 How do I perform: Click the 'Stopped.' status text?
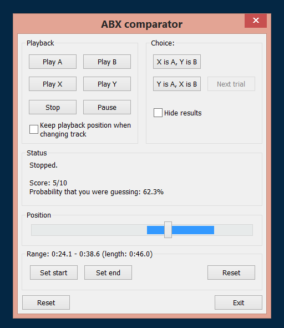(43, 165)
